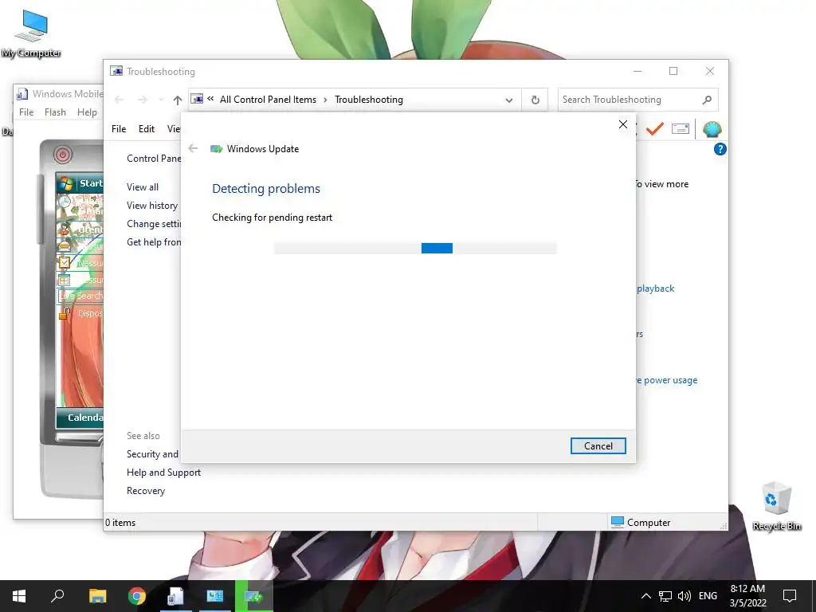
Task: Click the rectangular card toolbar icon
Action: [x=681, y=128]
